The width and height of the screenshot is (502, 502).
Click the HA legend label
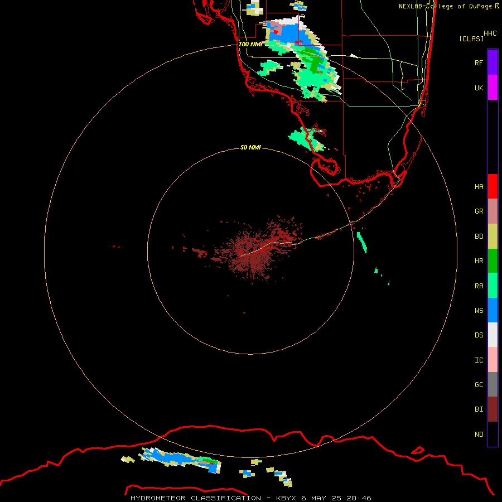(x=479, y=187)
